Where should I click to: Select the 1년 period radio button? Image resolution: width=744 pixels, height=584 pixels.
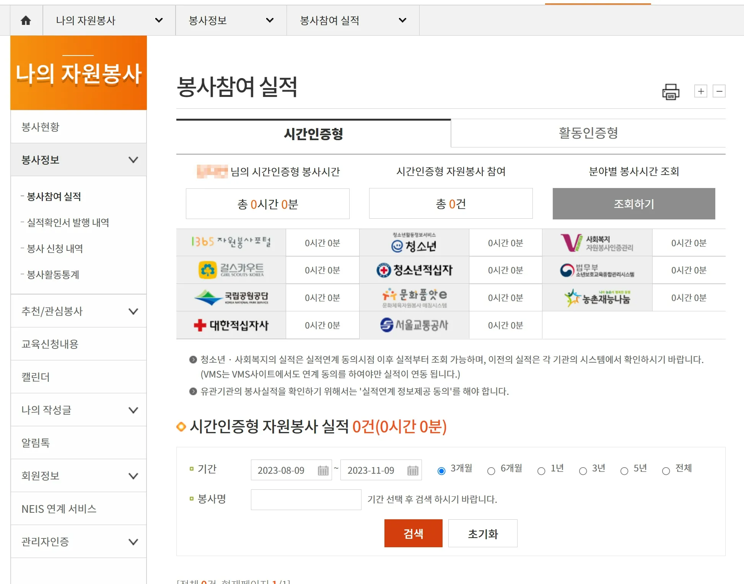pyautogui.click(x=541, y=471)
